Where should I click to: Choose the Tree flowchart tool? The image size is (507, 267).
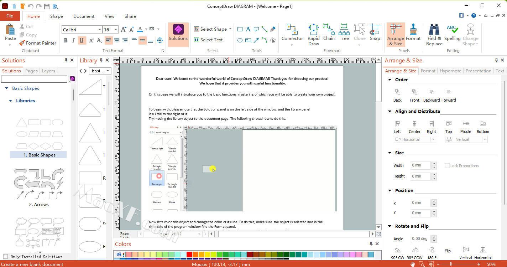[x=344, y=33]
